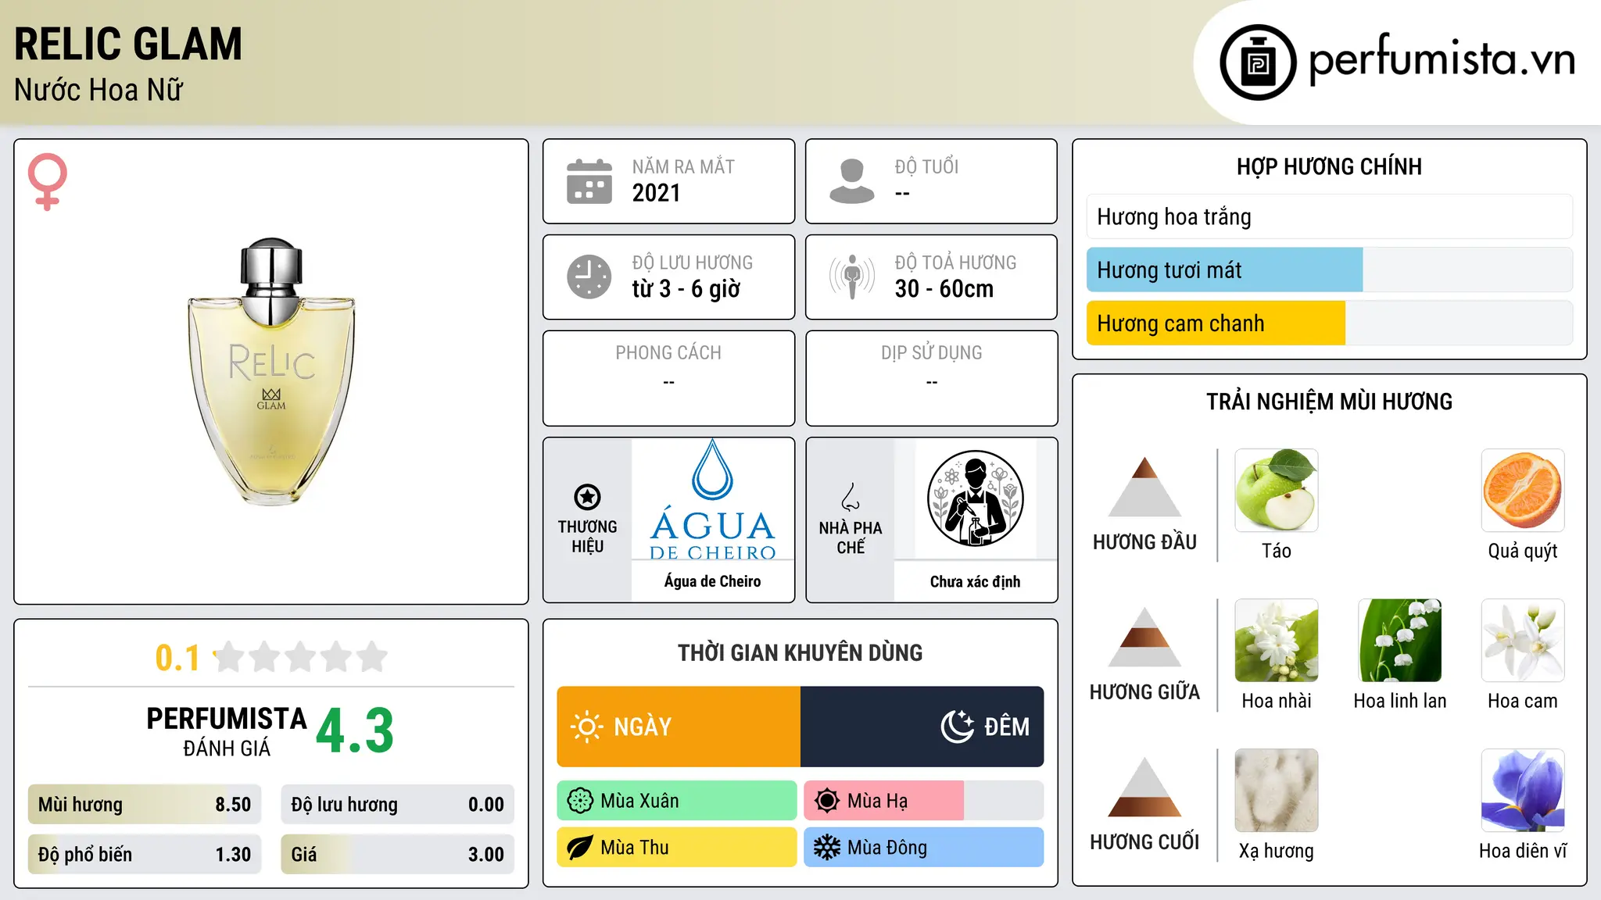This screenshot has width=1601, height=900.
Task: Click the Mùi hương 8.50 score bar
Action: tap(145, 805)
